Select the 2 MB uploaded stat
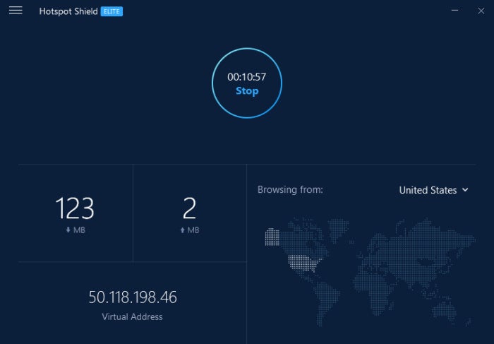494x344 pixels. (x=189, y=215)
